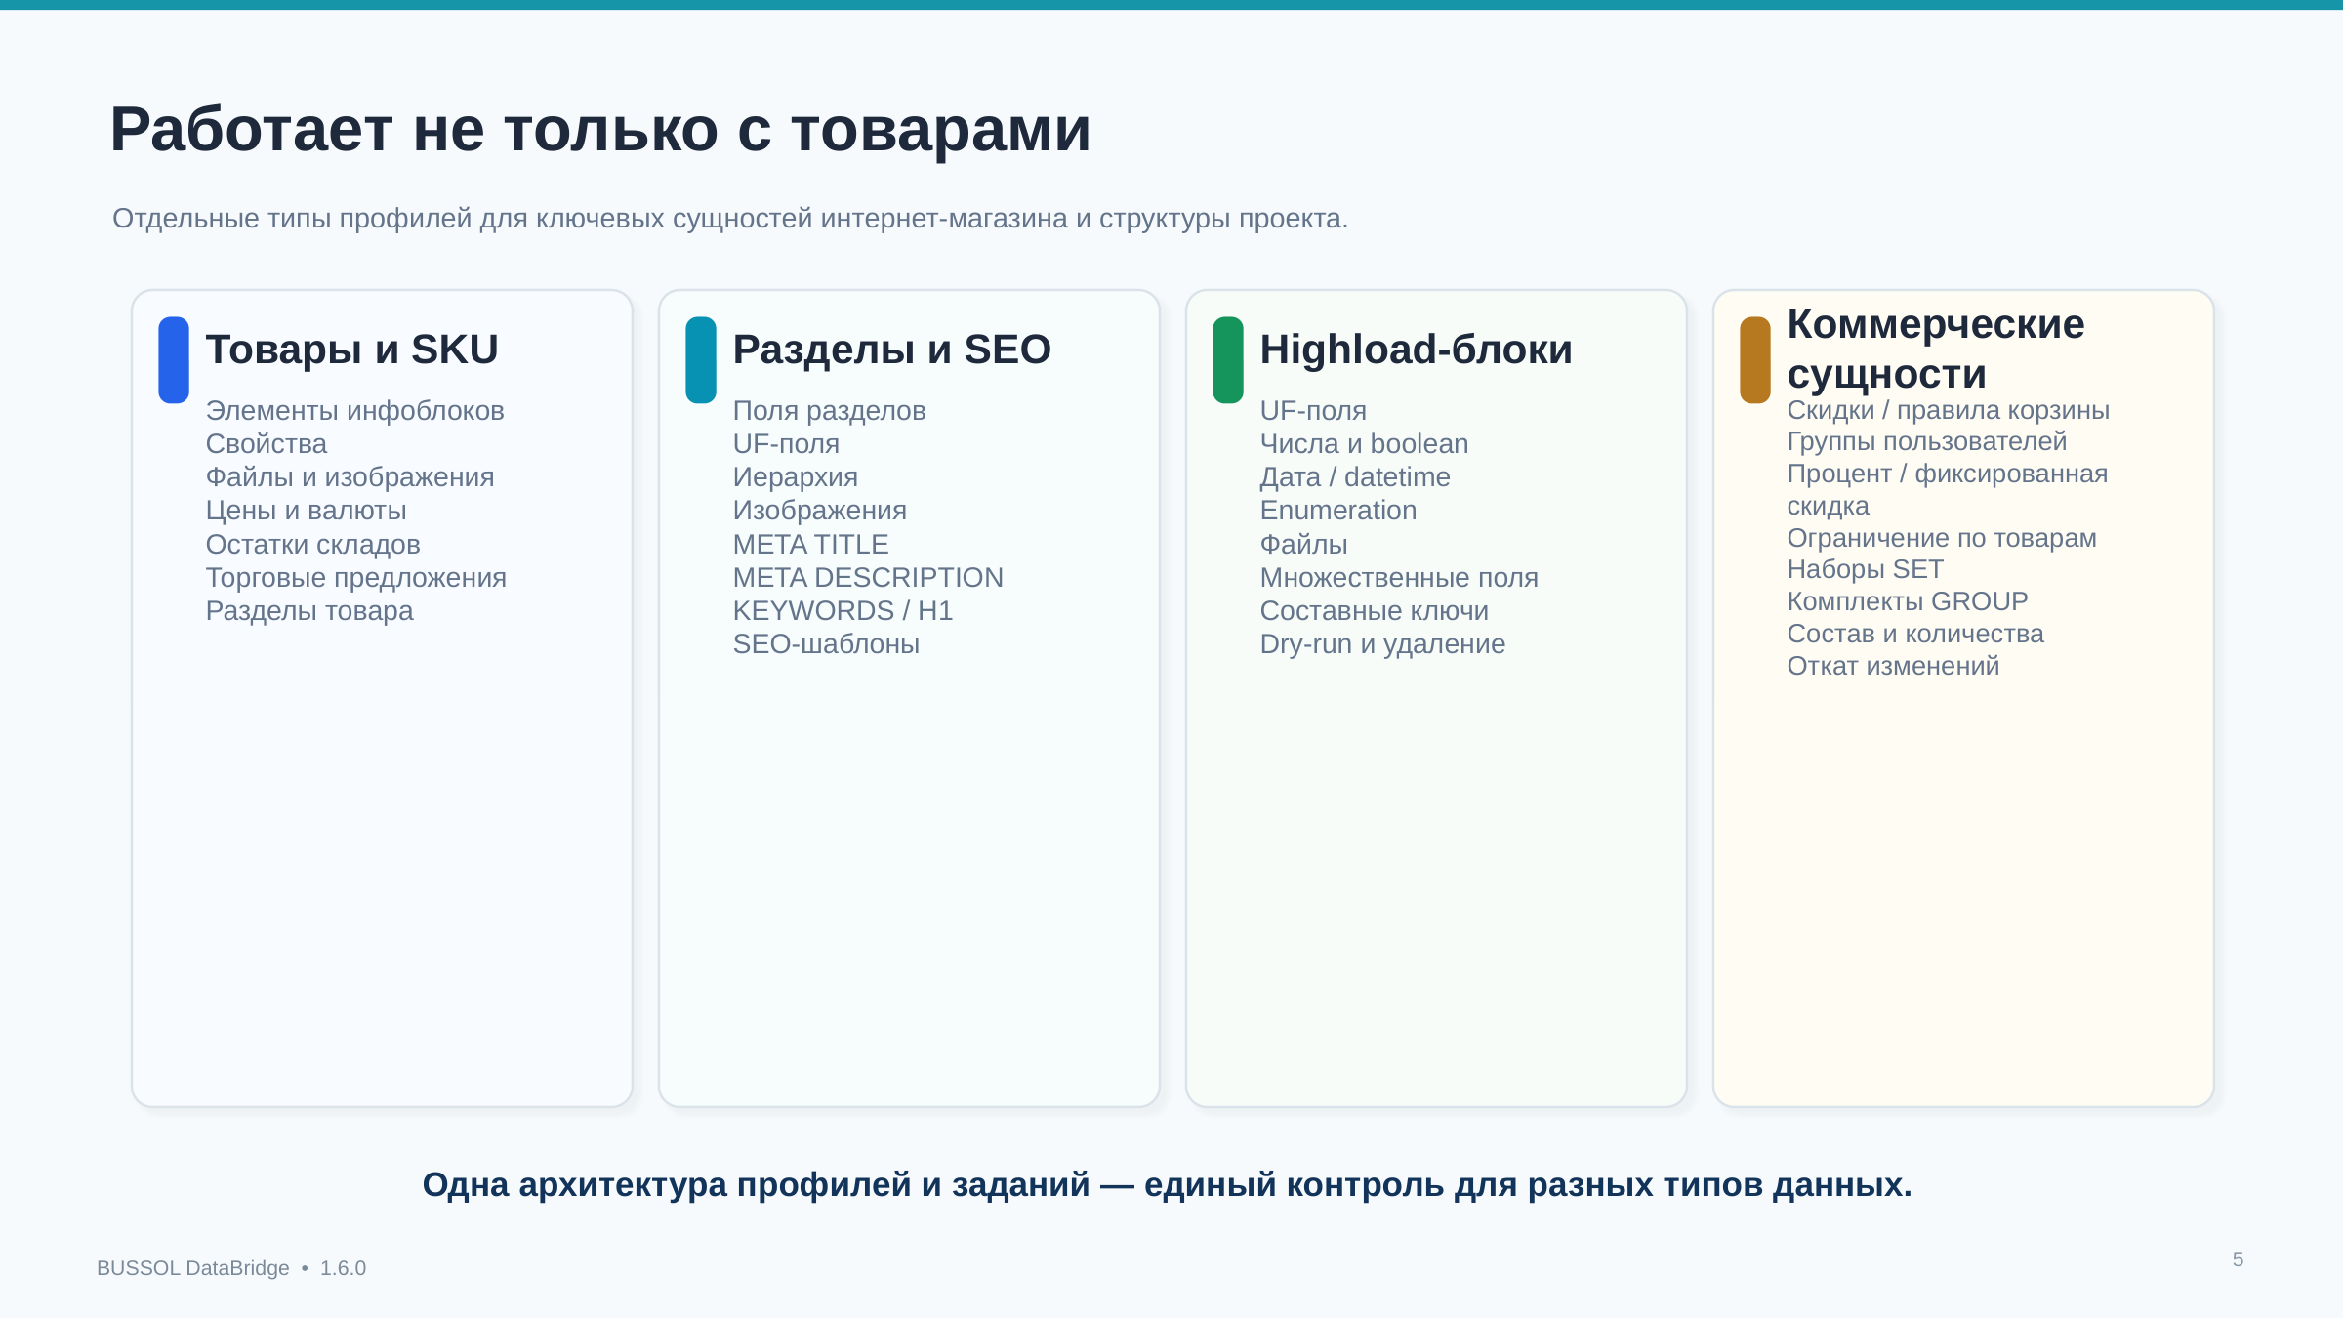Click the KEYWORDS / H1 line
This screenshot has height=1318, width=2344.
[x=843, y=611]
